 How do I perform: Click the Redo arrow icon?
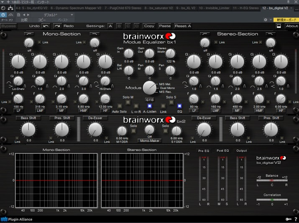pyautogui.click(x=57, y=26)
